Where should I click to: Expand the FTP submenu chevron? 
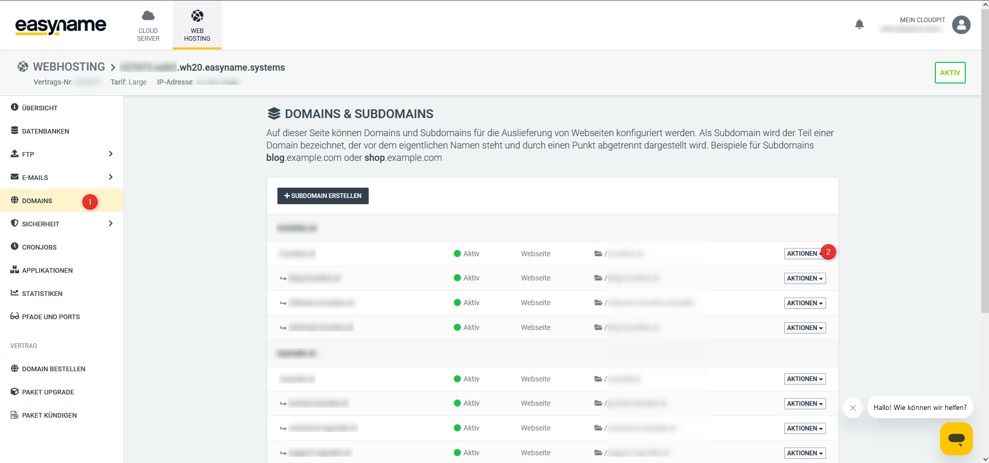110,154
